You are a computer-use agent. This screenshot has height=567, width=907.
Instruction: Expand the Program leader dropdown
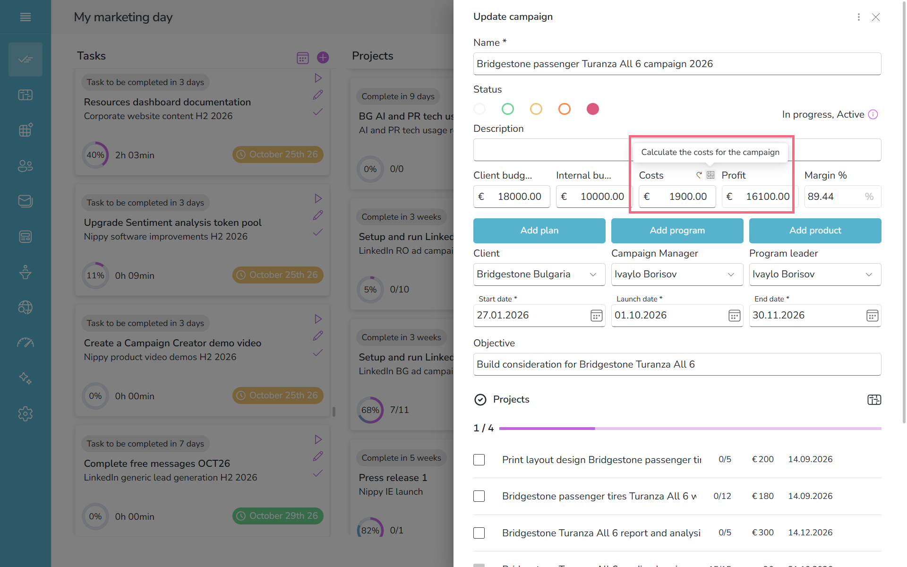[x=815, y=275]
